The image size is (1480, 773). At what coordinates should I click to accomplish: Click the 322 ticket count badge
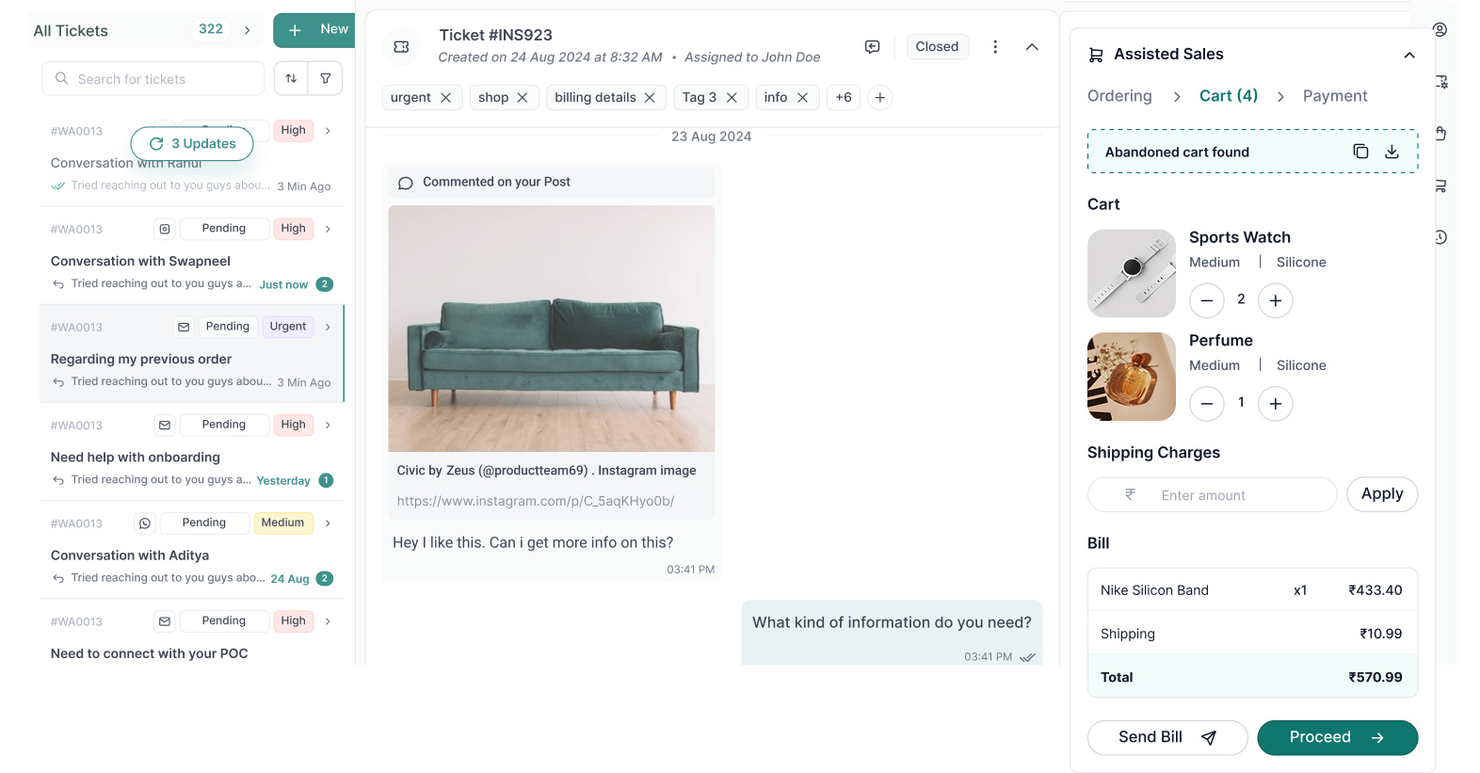tap(211, 29)
